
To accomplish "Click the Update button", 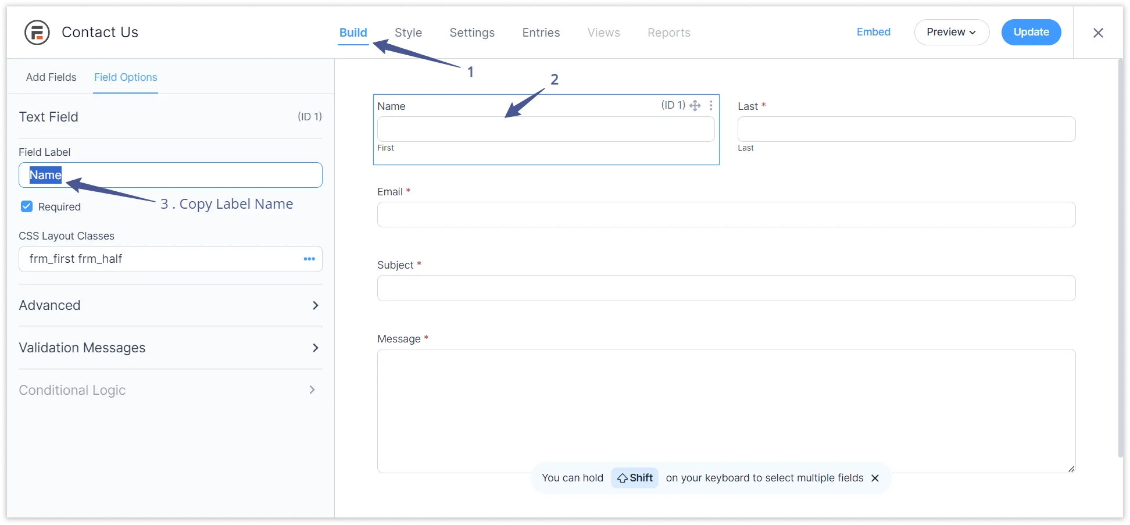I will coord(1031,32).
